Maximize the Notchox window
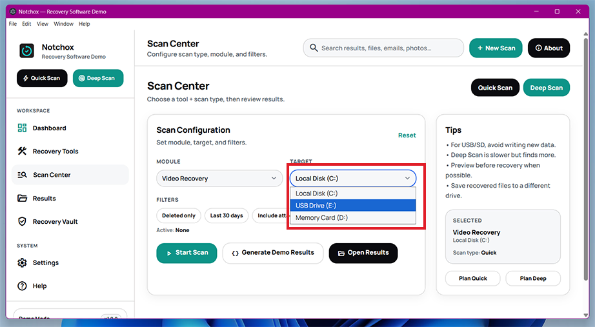This screenshot has height=327, width=595. pyautogui.click(x=557, y=12)
